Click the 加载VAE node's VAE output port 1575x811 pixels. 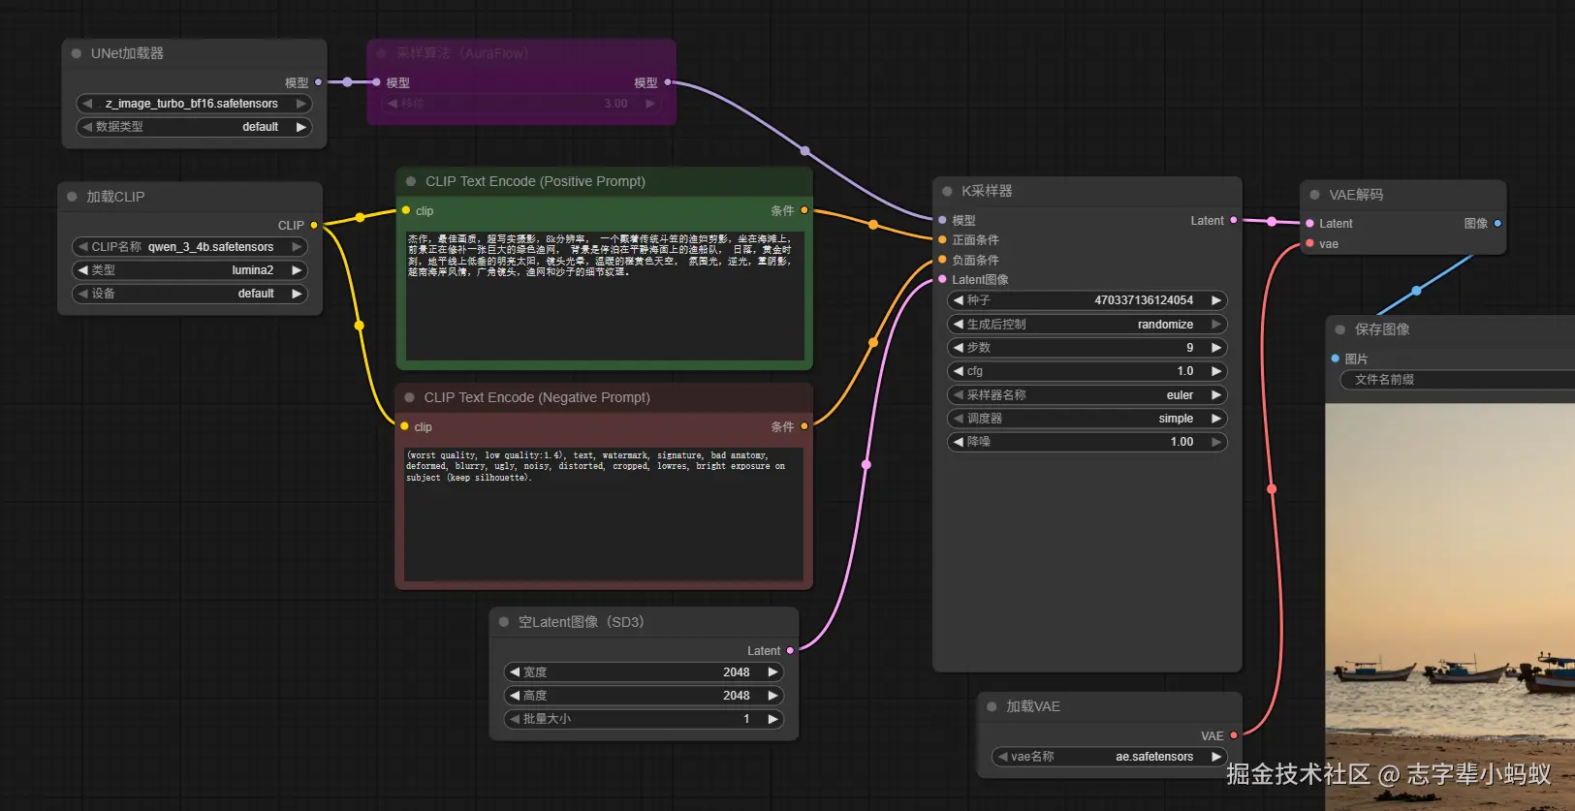click(1233, 735)
